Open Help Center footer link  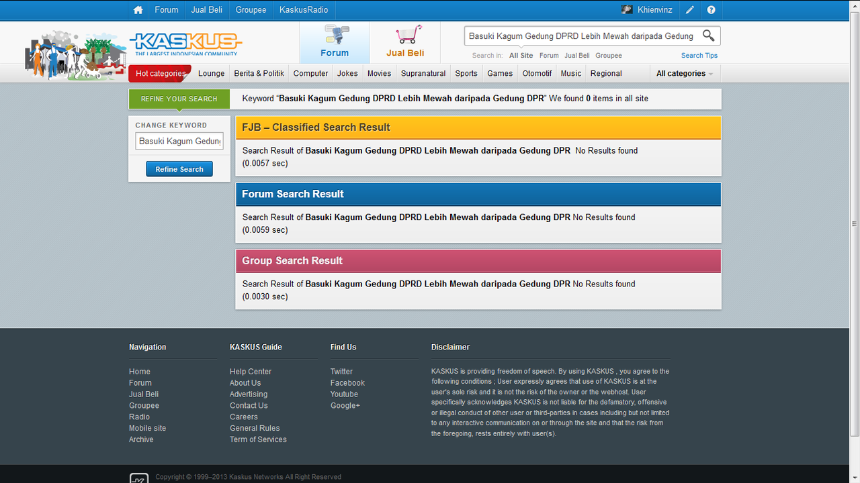[x=251, y=372]
